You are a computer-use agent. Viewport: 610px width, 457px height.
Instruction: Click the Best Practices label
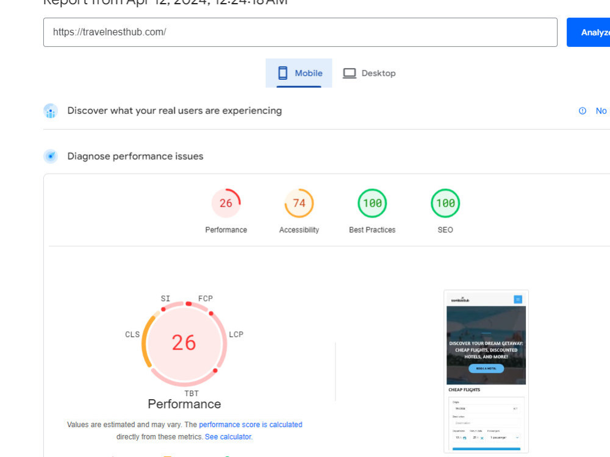[372, 230]
